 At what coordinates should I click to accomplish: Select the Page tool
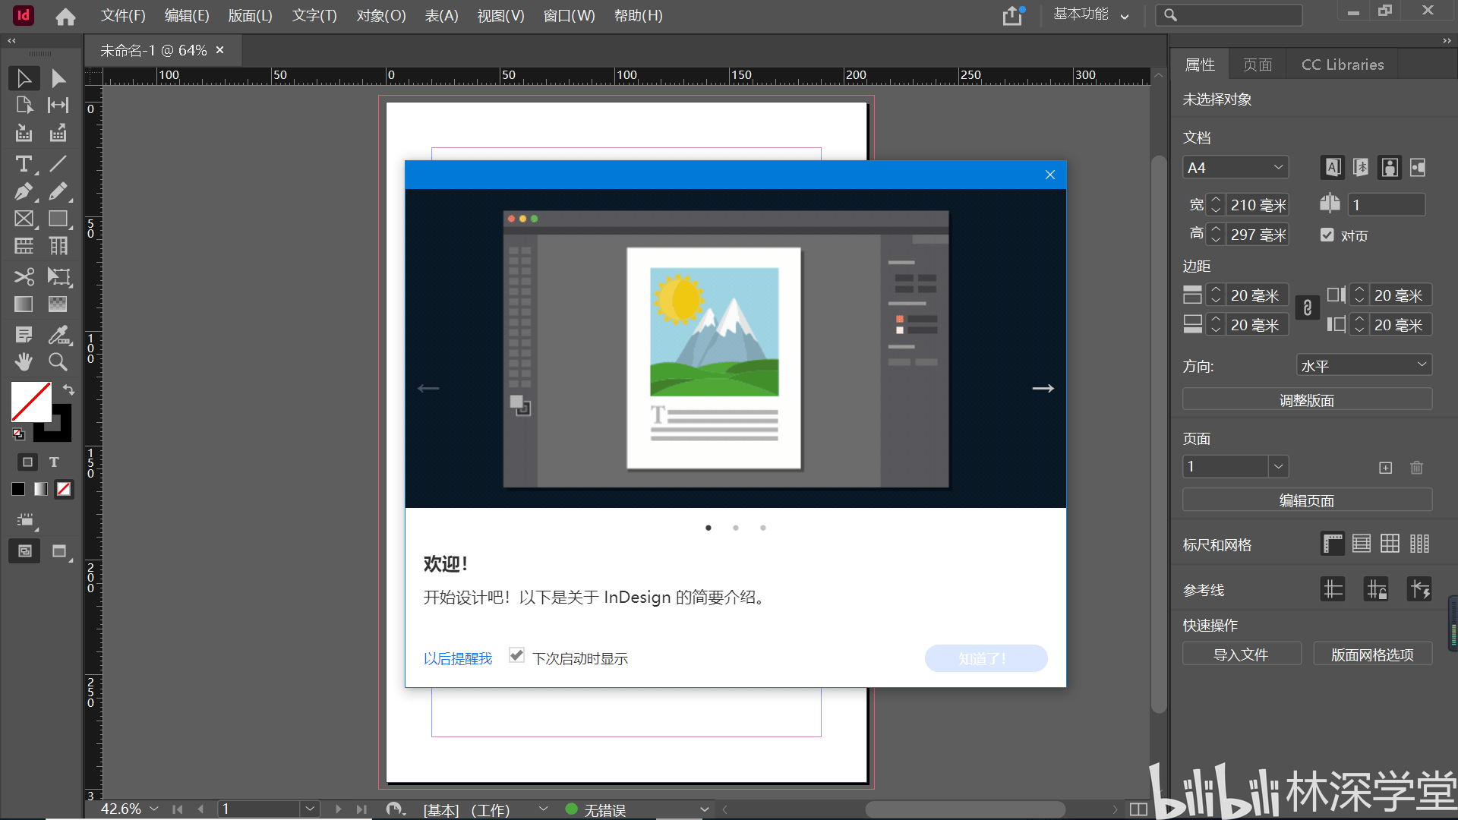24,105
